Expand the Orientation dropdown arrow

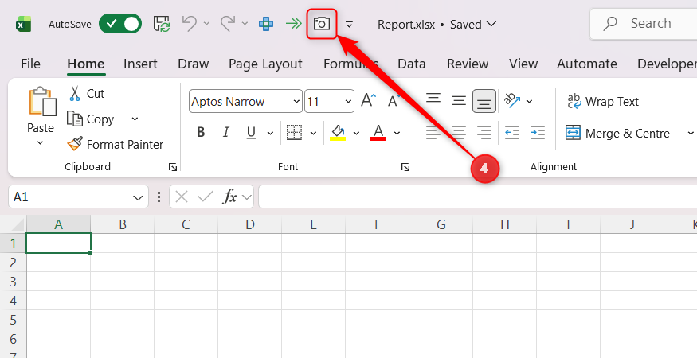click(529, 102)
